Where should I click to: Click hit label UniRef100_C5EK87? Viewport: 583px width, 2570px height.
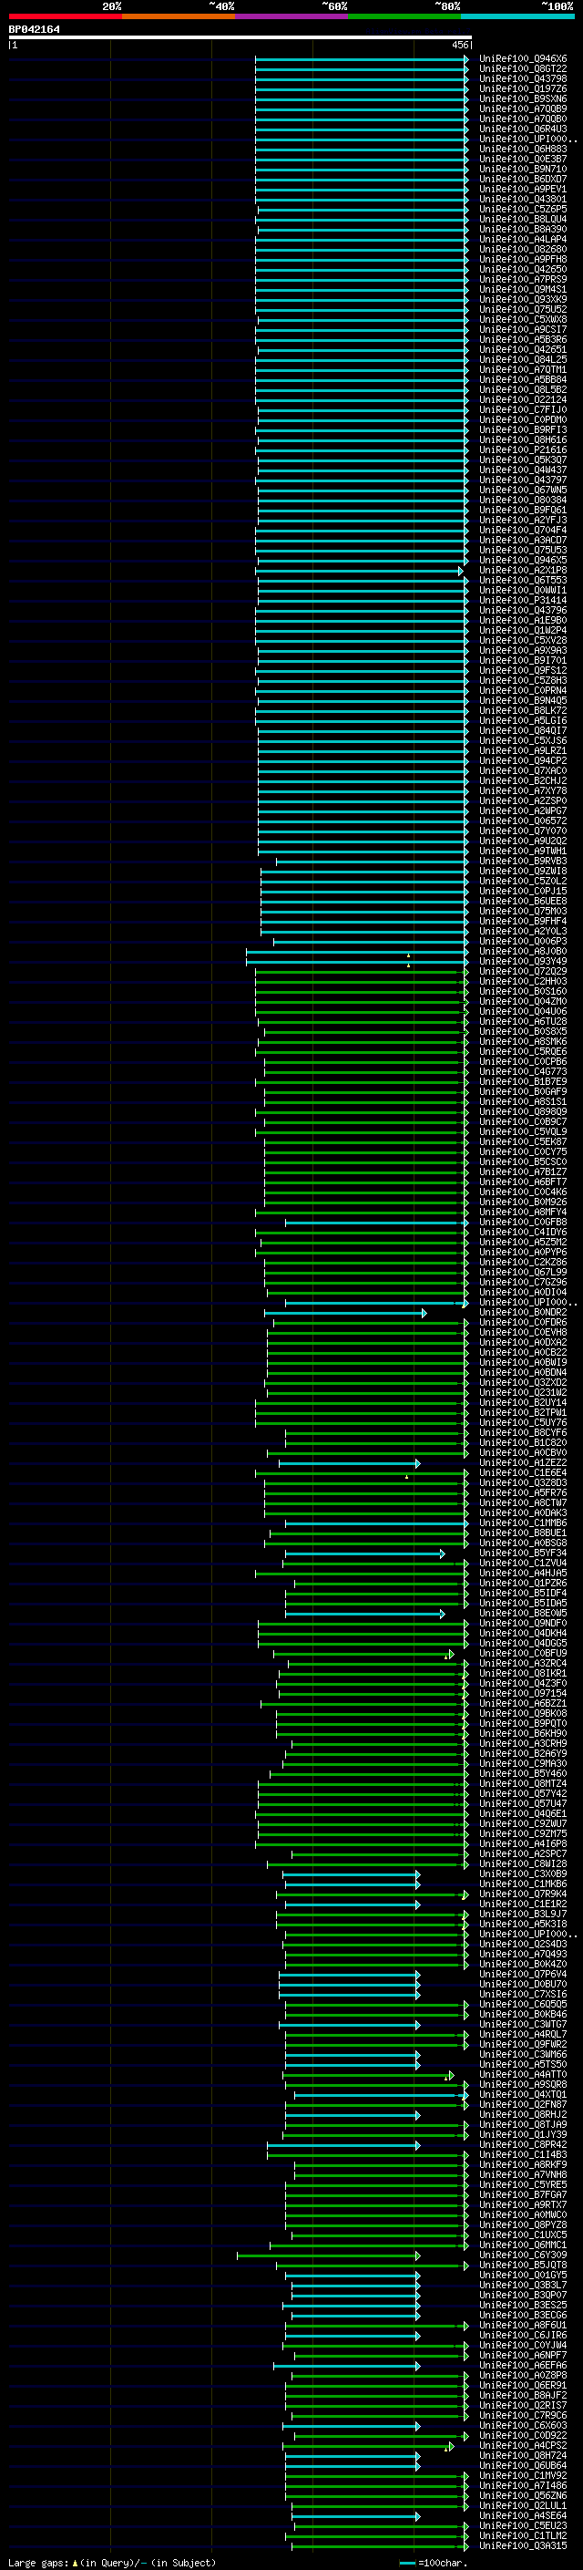pyautogui.click(x=522, y=1141)
